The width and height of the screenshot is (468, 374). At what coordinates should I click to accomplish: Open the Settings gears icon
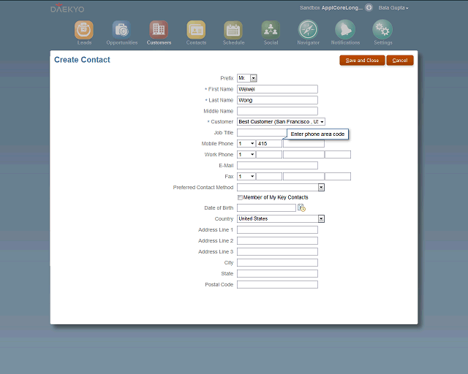[382, 29]
